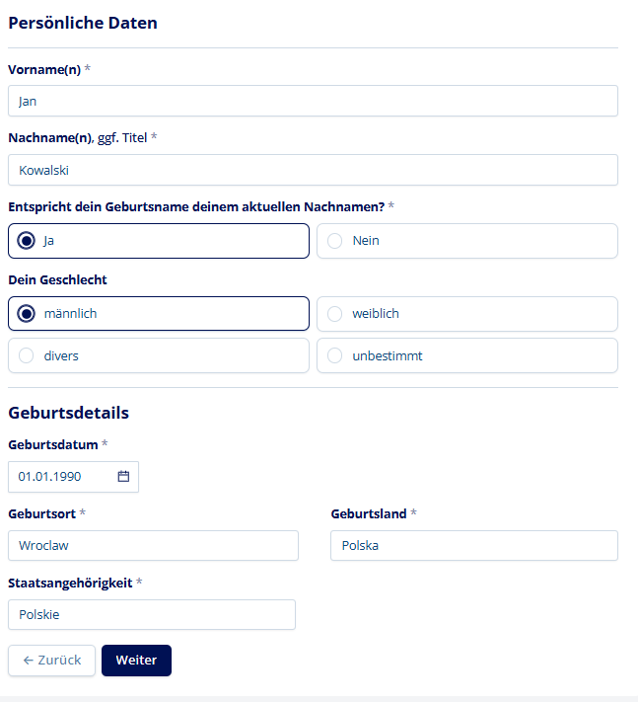This screenshot has height=702, width=638.
Task: Select the 'Ja' radio option
Action: (27, 241)
